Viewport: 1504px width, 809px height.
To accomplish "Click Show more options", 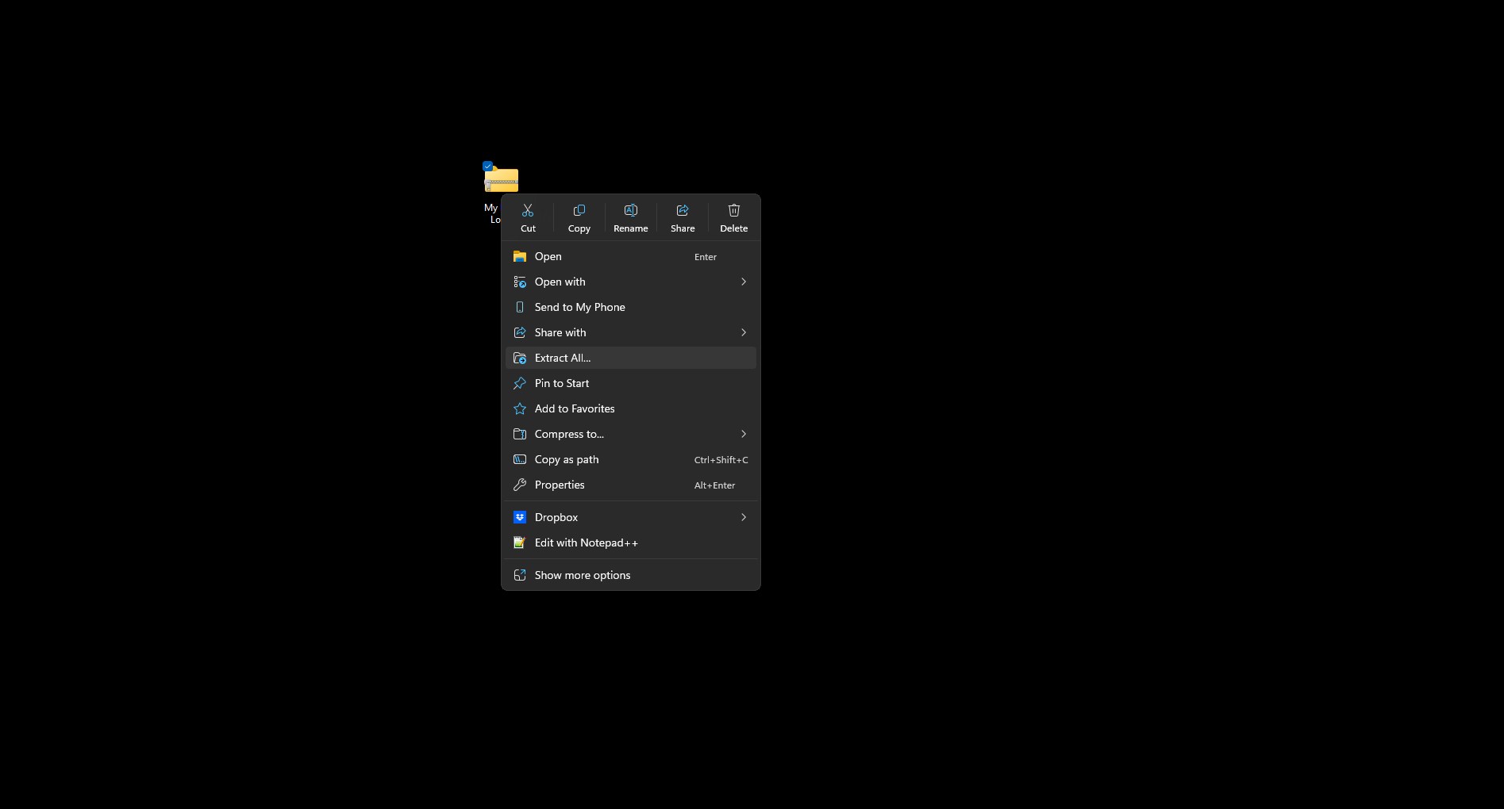I will 582,574.
